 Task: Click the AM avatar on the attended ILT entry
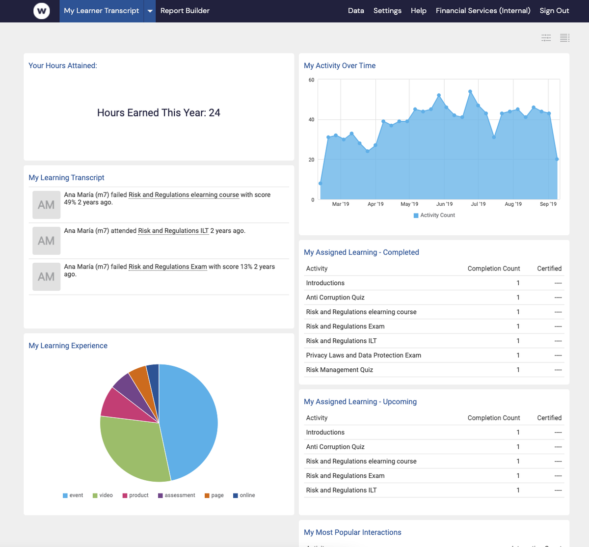pyautogui.click(x=46, y=241)
